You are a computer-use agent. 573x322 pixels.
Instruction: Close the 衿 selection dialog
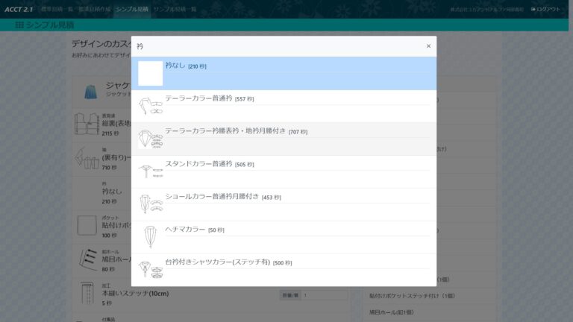coord(428,46)
